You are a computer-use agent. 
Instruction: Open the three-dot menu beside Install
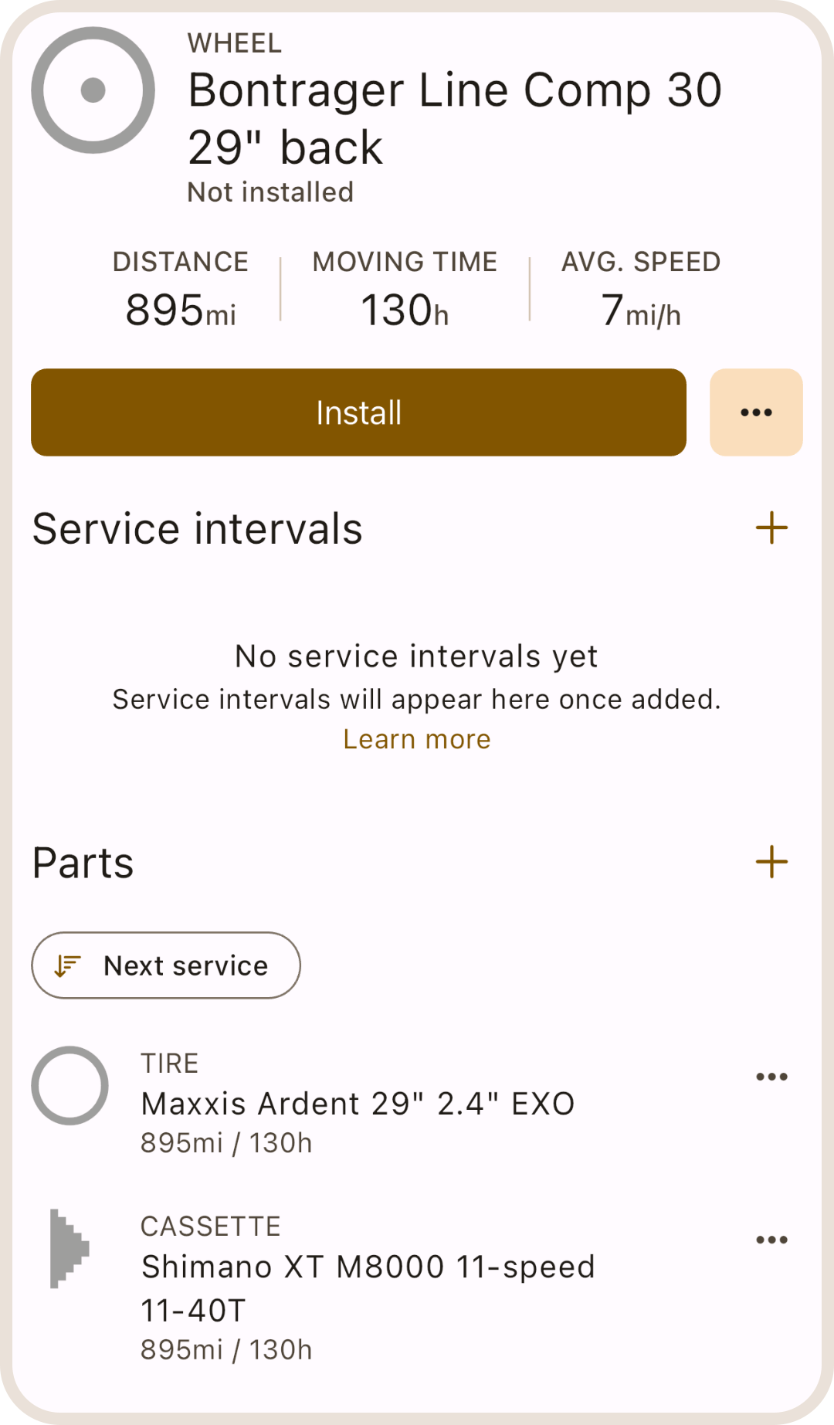tap(755, 412)
